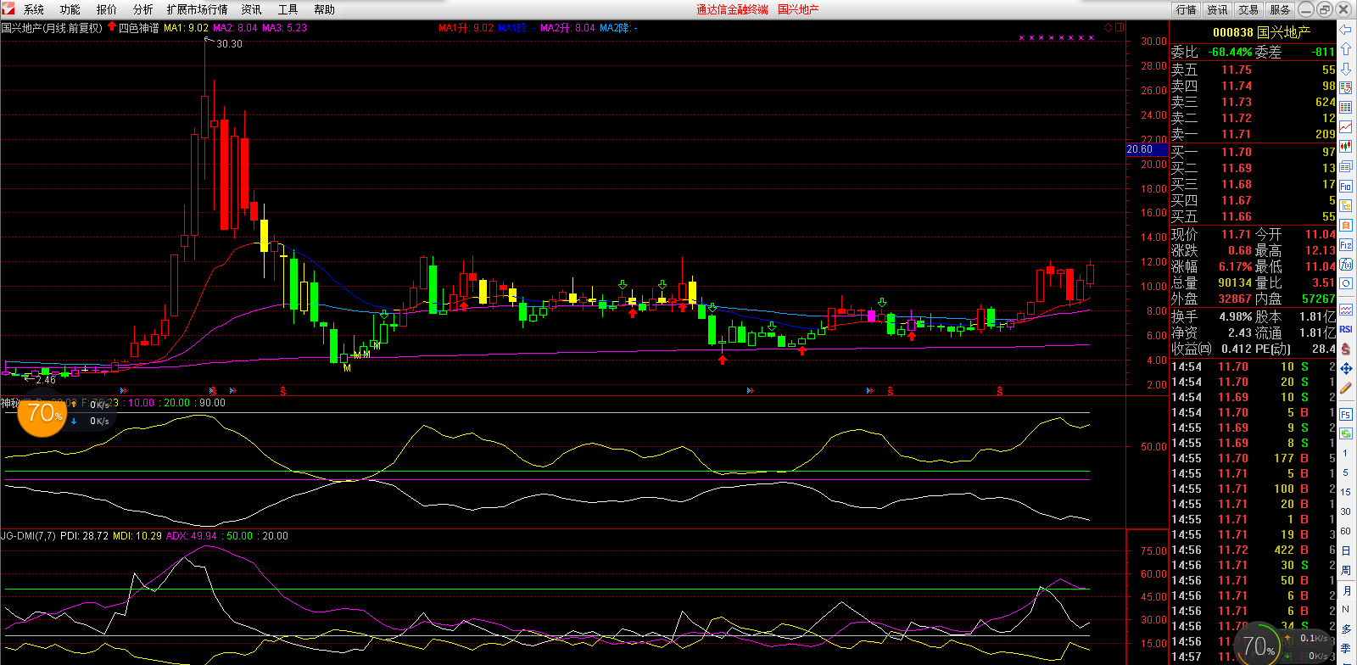Click the 14:56 11.72 422 B trade row
The image size is (1357, 665).
click(x=1254, y=550)
